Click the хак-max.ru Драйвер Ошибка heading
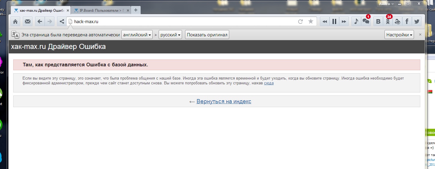This screenshot has width=435, height=169. click(x=58, y=47)
